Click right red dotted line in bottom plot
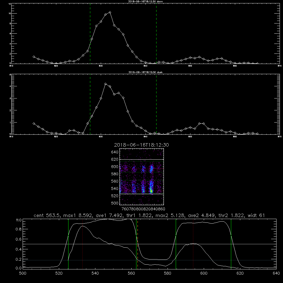Image resolution: width=283 pixels, height=283 pixels. pos(193,244)
